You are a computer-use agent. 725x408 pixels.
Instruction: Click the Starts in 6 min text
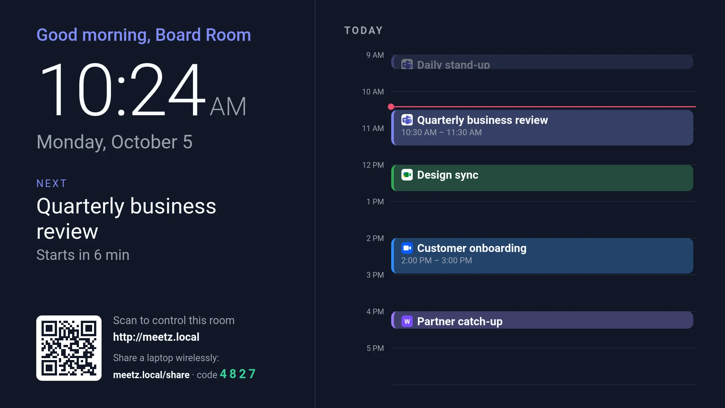coord(83,255)
